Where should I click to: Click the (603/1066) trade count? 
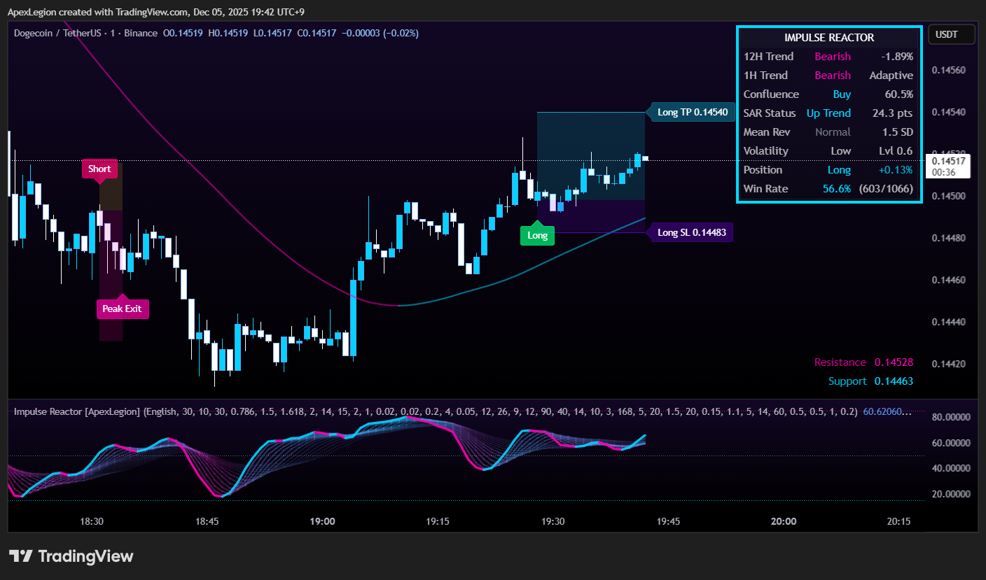point(886,189)
